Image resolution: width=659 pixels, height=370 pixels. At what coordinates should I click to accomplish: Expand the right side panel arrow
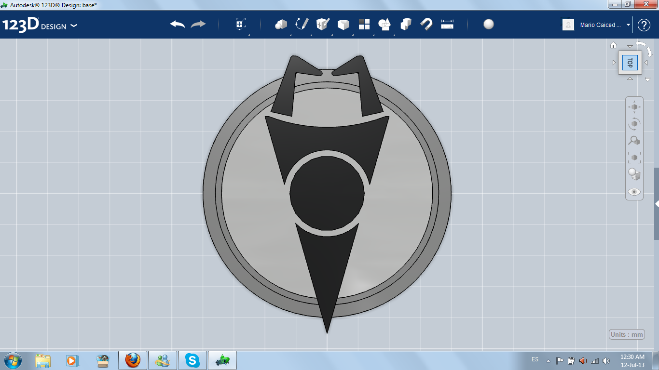tap(657, 204)
